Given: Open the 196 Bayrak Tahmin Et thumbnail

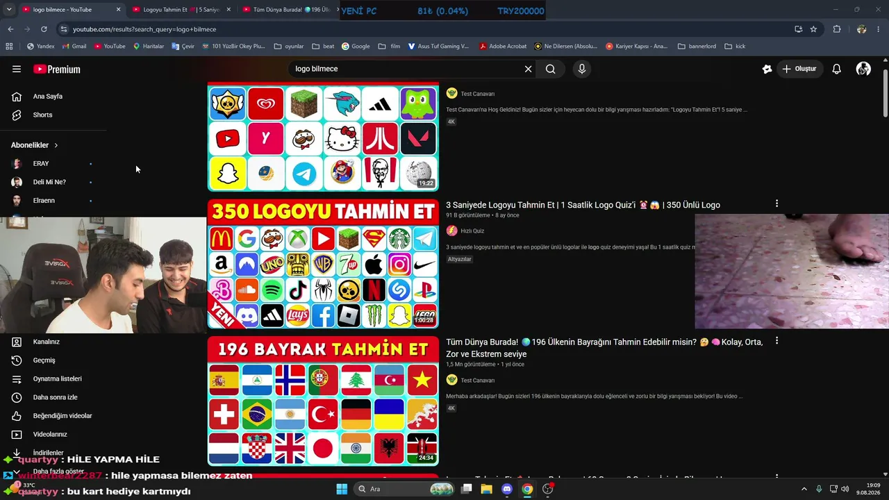Looking at the screenshot, I should pos(323,401).
